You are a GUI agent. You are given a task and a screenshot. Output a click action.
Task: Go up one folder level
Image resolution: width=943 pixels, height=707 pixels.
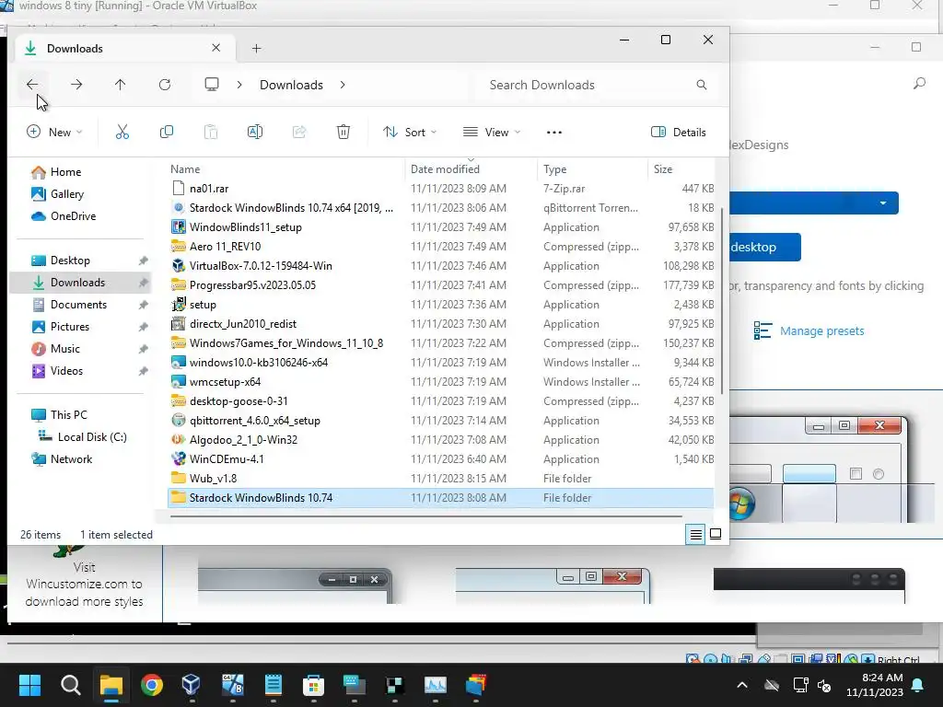[121, 85]
